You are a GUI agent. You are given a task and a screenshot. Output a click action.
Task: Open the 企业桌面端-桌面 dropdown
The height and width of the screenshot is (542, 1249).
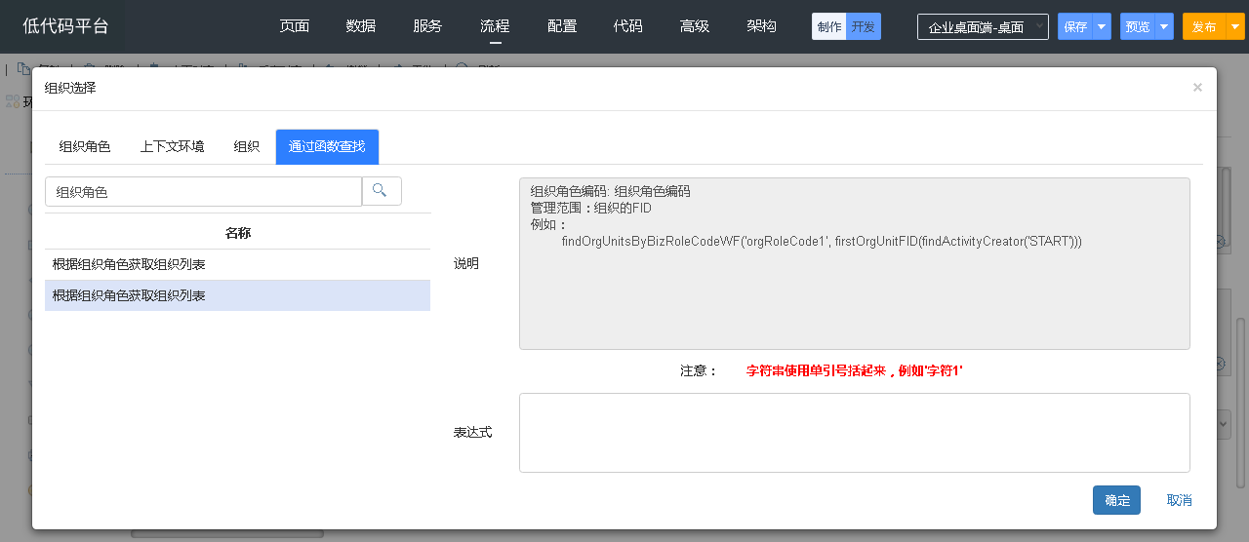(x=982, y=27)
